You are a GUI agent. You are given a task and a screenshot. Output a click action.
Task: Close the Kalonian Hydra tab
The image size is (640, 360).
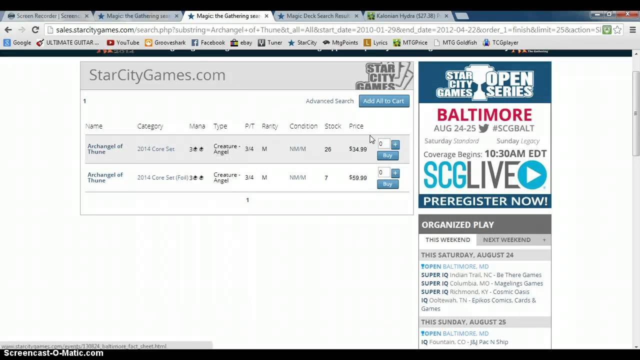coord(446,16)
